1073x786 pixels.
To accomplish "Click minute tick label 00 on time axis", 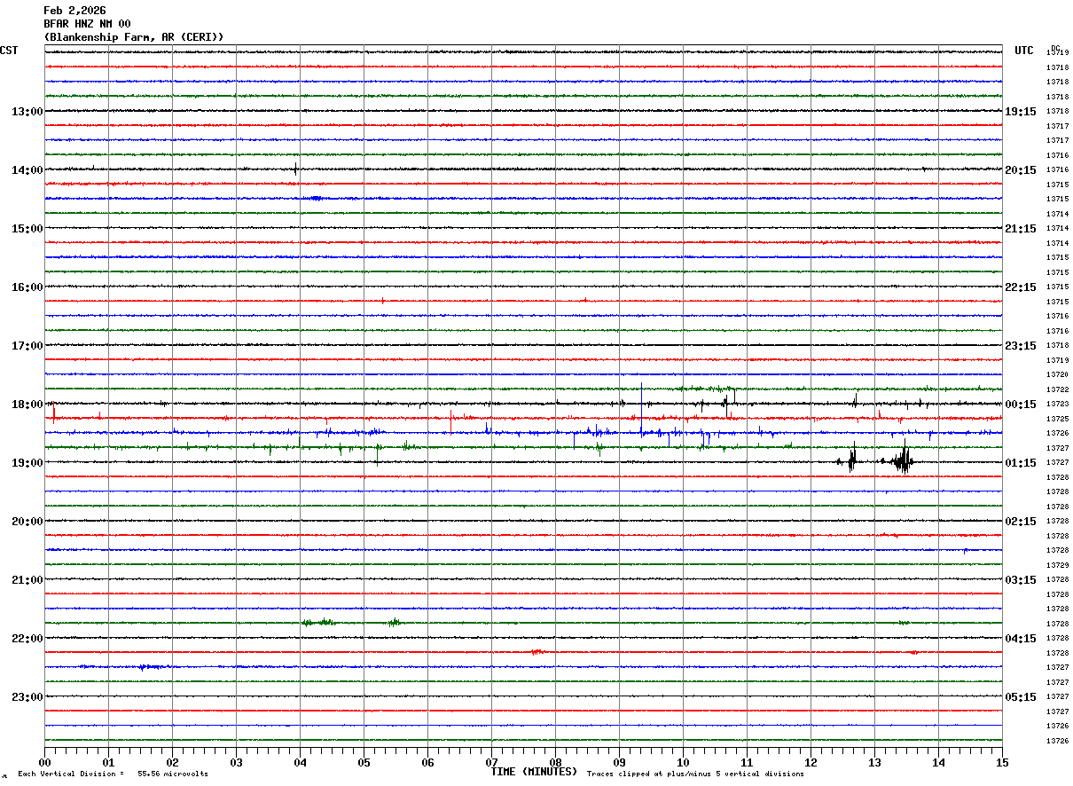I will (x=44, y=762).
